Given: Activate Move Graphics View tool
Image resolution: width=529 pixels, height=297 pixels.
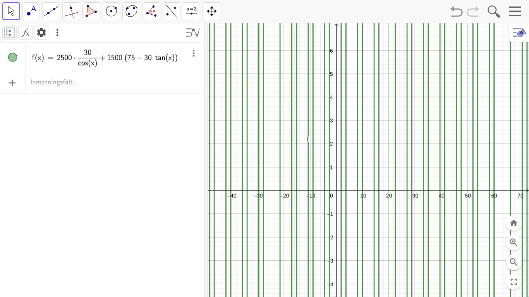Looking at the screenshot, I should point(211,11).
